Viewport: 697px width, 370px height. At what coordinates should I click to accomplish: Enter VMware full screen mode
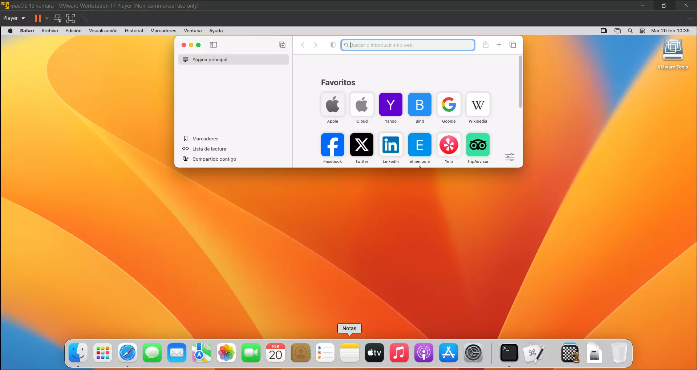71,18
